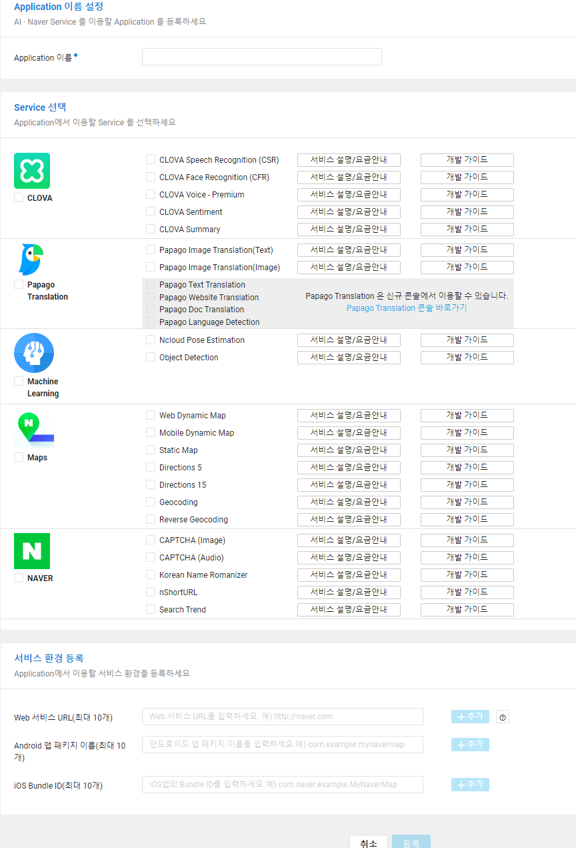Open 서비스 설명/요금안내 for Object Detection
Viewport: 576px width, 848px height.
349,358
